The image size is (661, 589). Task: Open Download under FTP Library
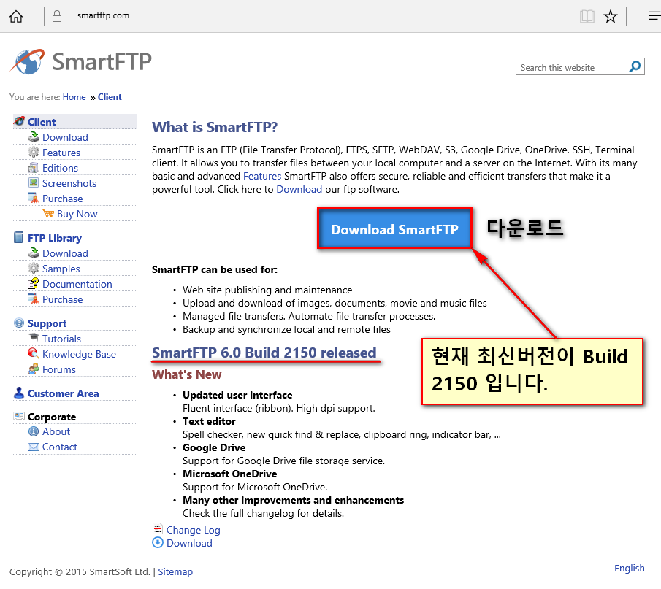[x=65, y=253]
